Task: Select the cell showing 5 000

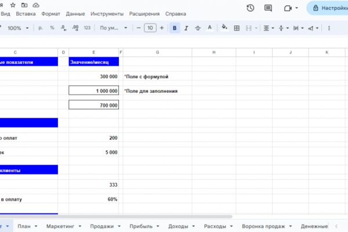Action: pyautogui.click(x=93, y=152)
